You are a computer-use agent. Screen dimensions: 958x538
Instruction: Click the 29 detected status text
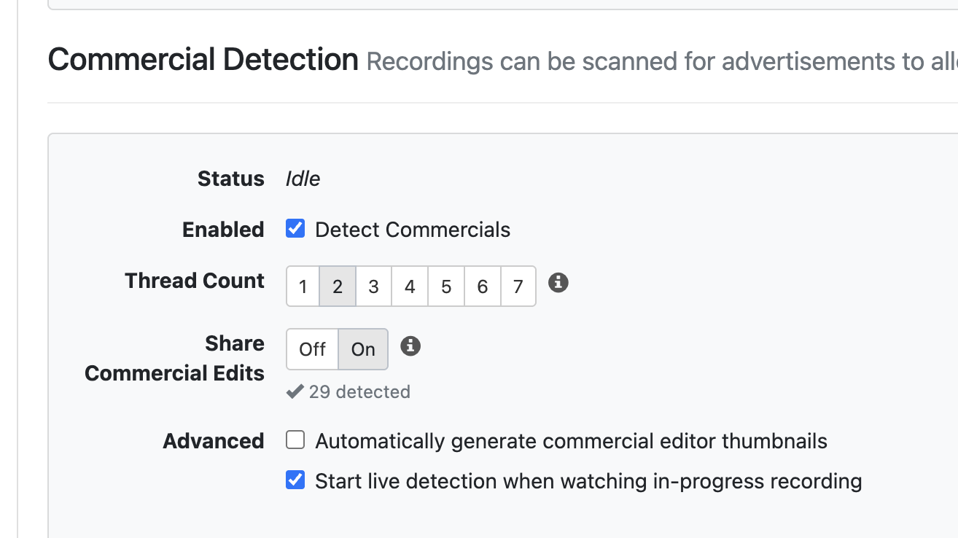[x=359, y=392]
